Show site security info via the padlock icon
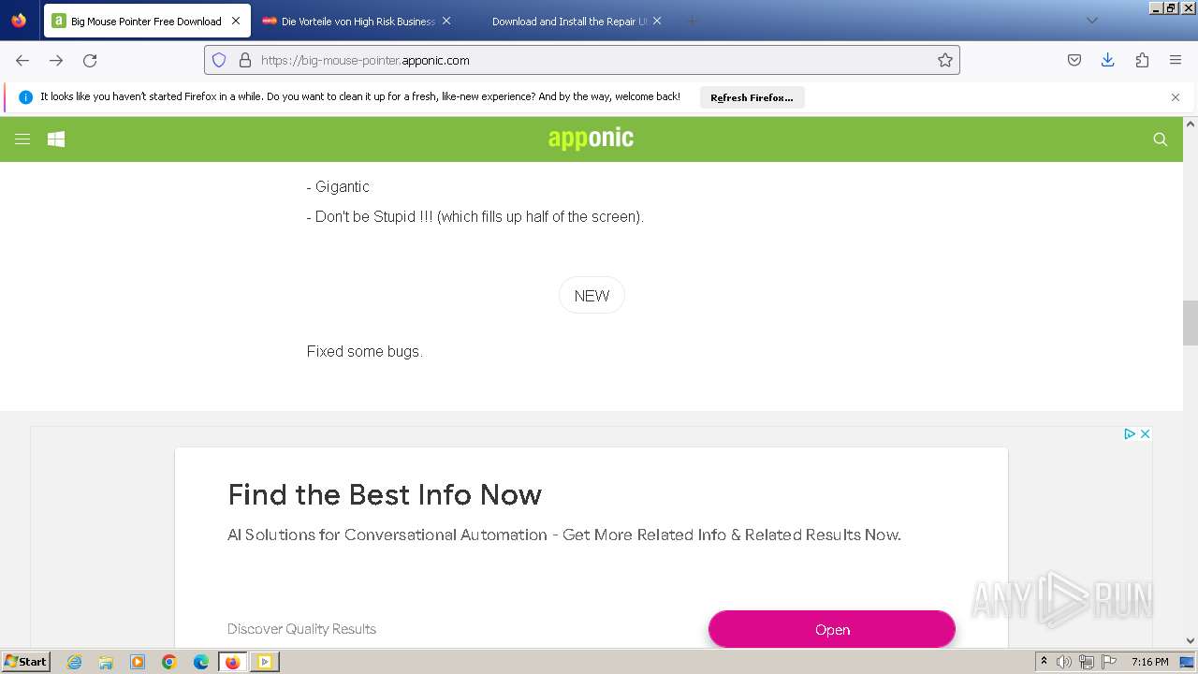This screenshot has height=674, width=1198. (x=245, y=60)
